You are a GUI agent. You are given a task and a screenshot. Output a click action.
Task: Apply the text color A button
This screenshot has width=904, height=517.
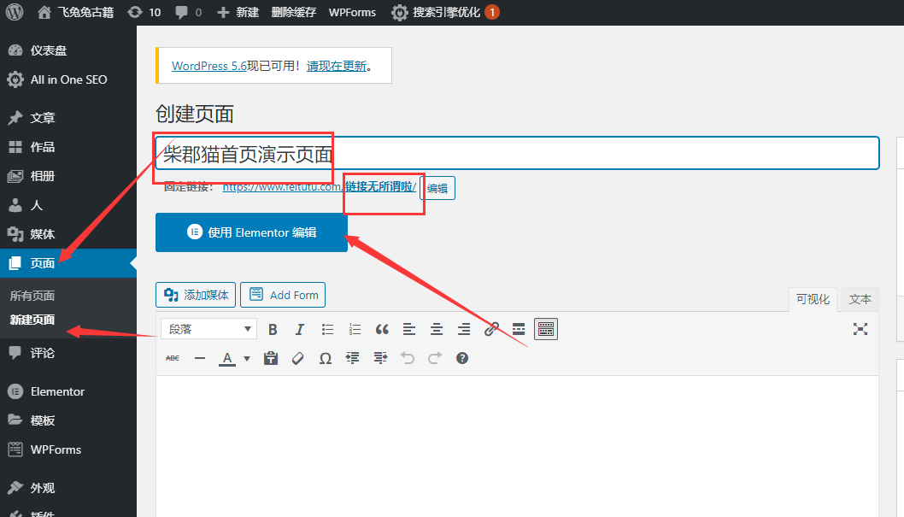click(227, 359)
